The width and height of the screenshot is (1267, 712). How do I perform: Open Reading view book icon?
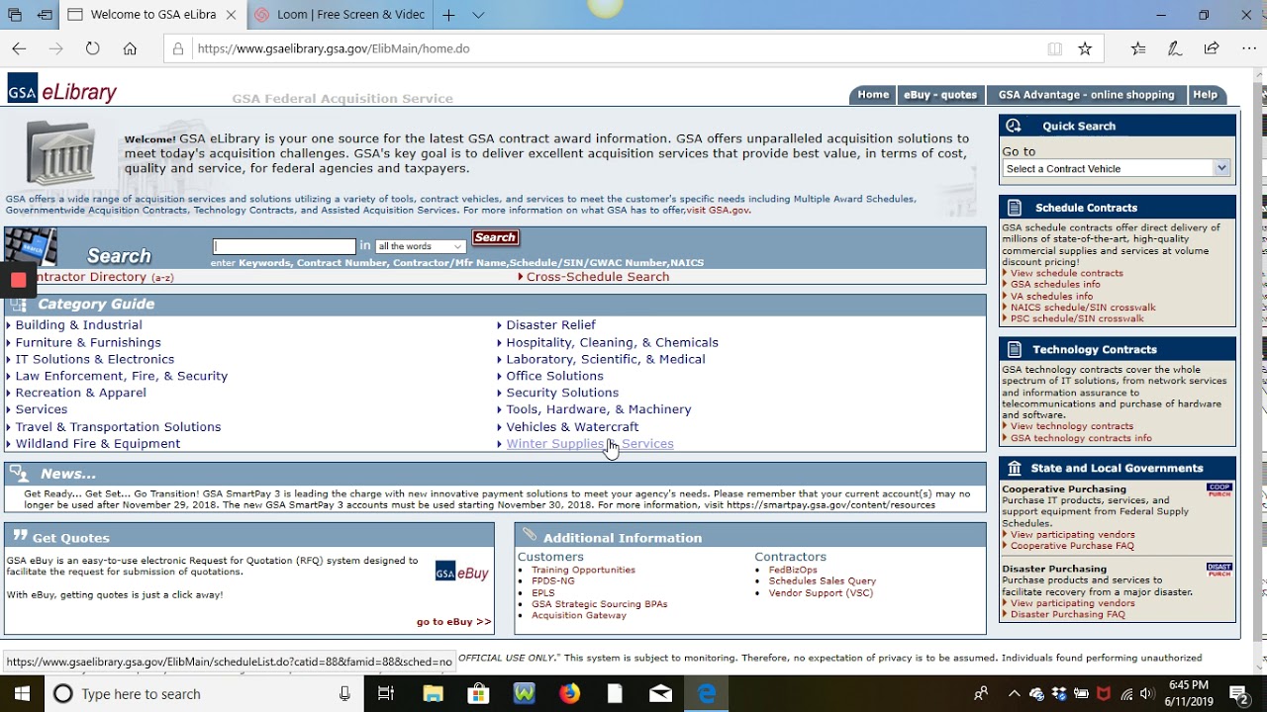(1055, 48)
